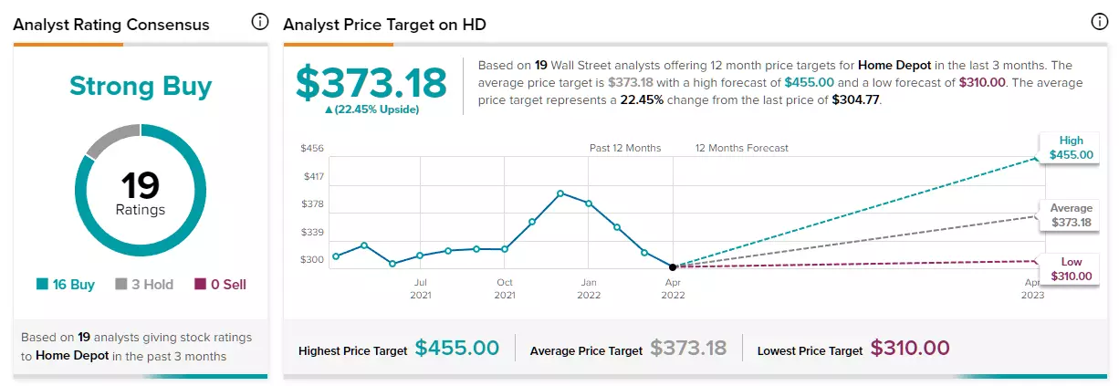This screenshot has height=386, width=1119.
Task: Click the Low $310.00 forecast label
Action: (1072, 268)
